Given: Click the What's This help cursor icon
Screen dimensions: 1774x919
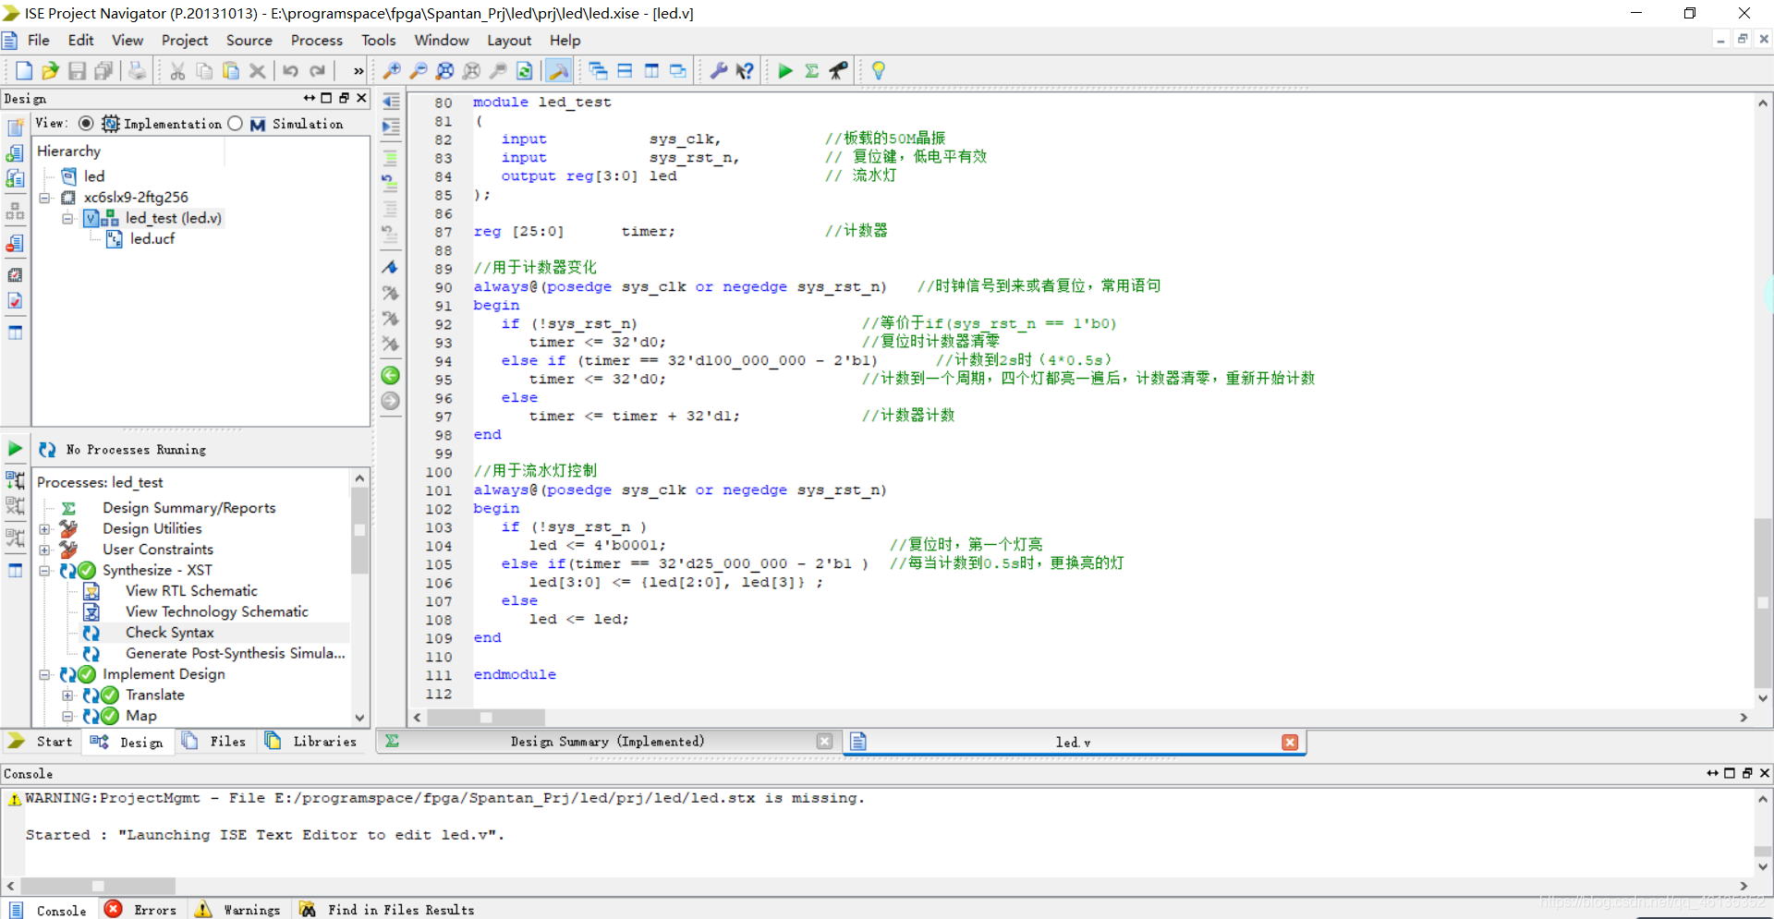Looking at the screenshot, I should point(745,71).
